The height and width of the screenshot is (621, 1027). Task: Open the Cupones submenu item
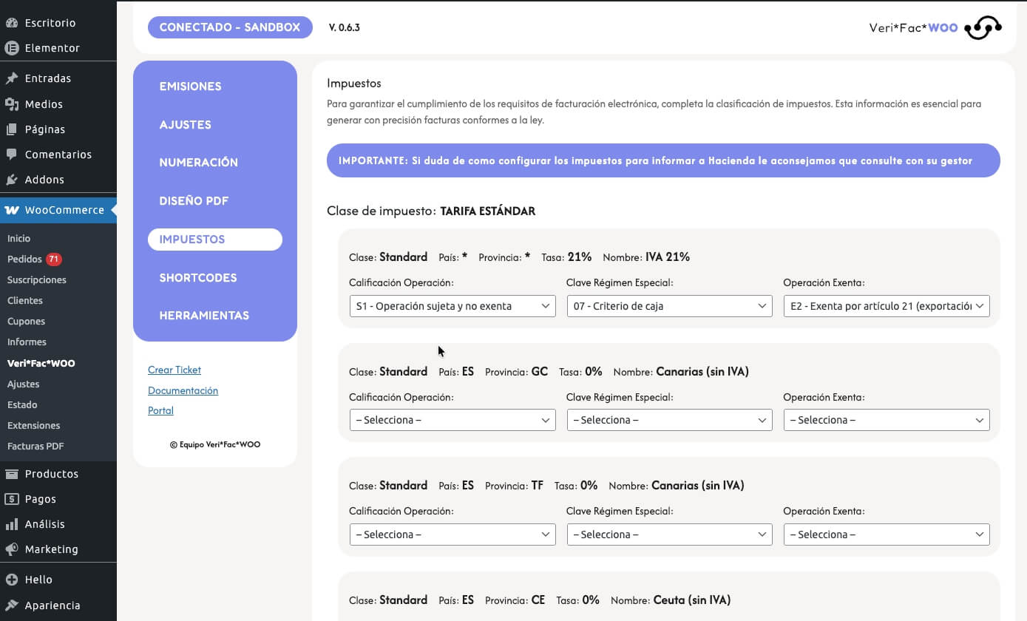(x=26, y=322)
